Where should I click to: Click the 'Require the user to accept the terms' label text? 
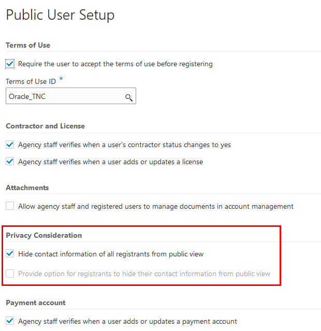click(x=115, y=64)
